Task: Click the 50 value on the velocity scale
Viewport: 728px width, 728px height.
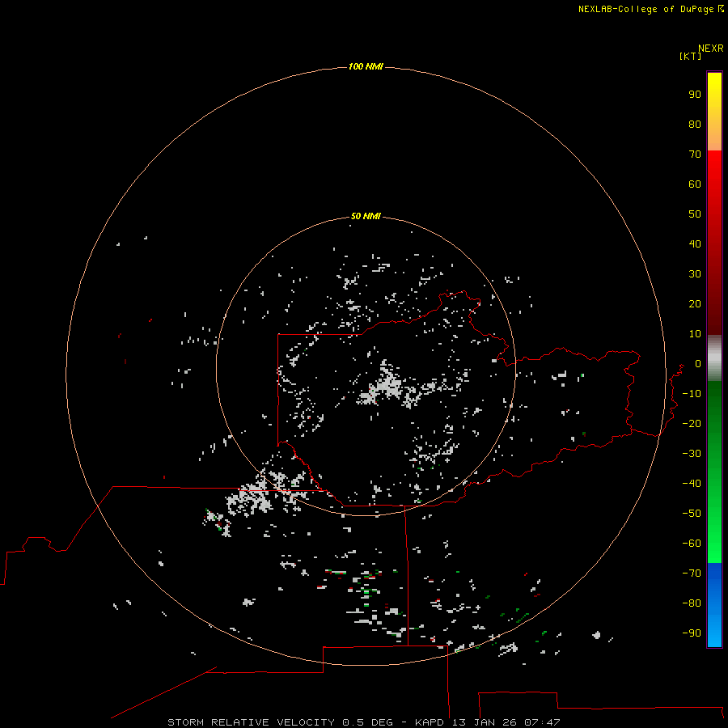Action: point(695,214)
